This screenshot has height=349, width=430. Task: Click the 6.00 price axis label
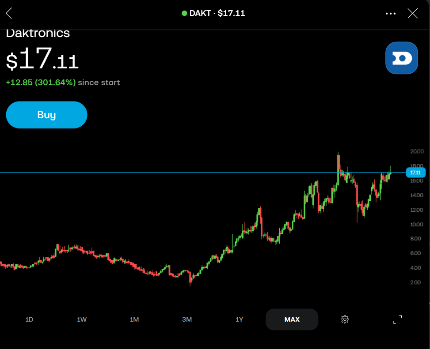pos(415,253)
